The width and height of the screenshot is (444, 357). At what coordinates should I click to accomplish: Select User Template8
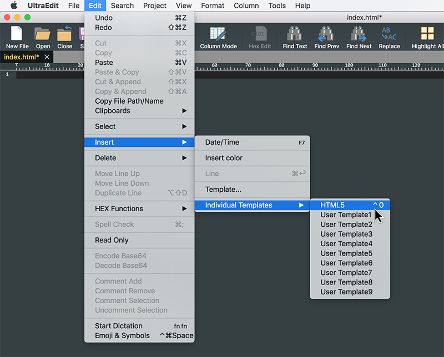click(x=350, y=282)
